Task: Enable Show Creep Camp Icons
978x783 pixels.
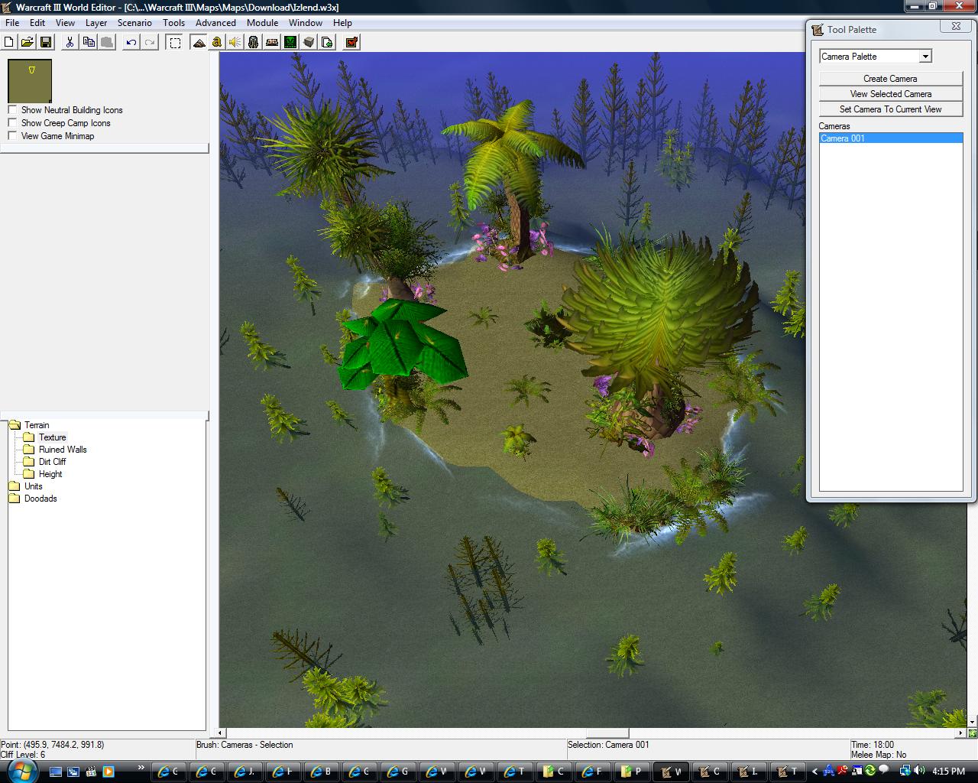Action: 12,123
